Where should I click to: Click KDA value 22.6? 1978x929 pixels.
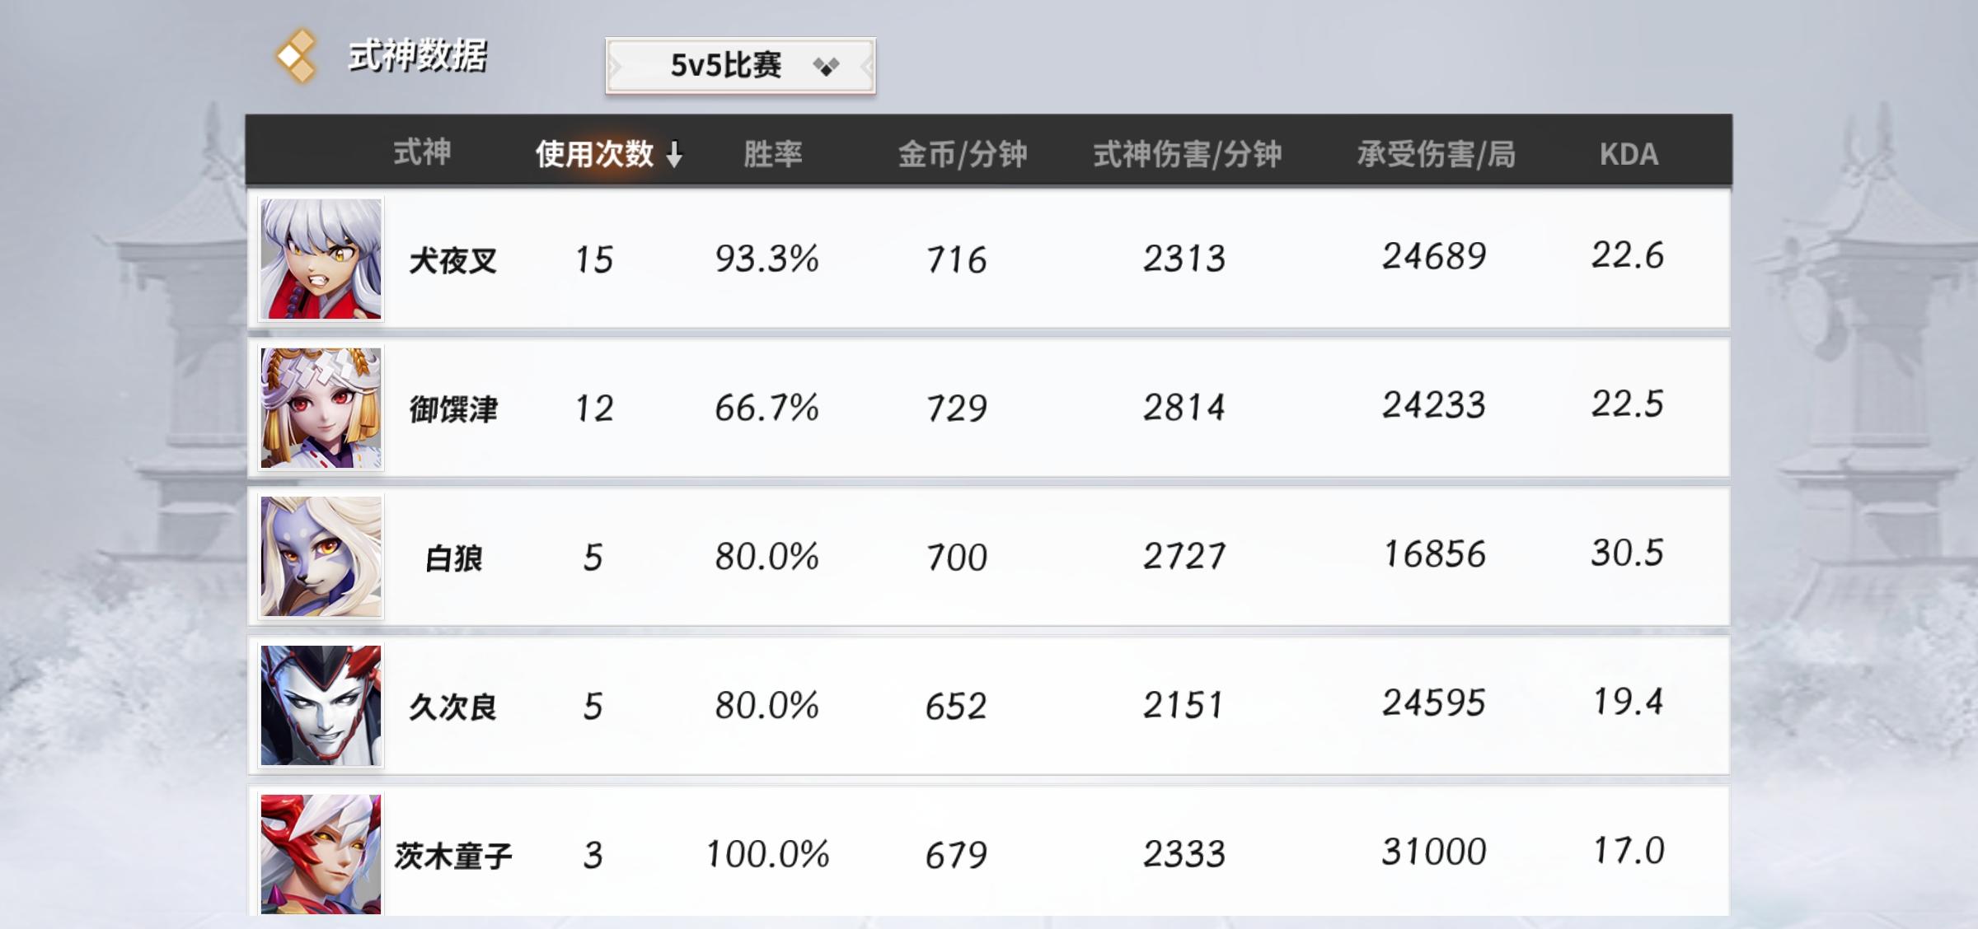click(x=1628, y=255)
